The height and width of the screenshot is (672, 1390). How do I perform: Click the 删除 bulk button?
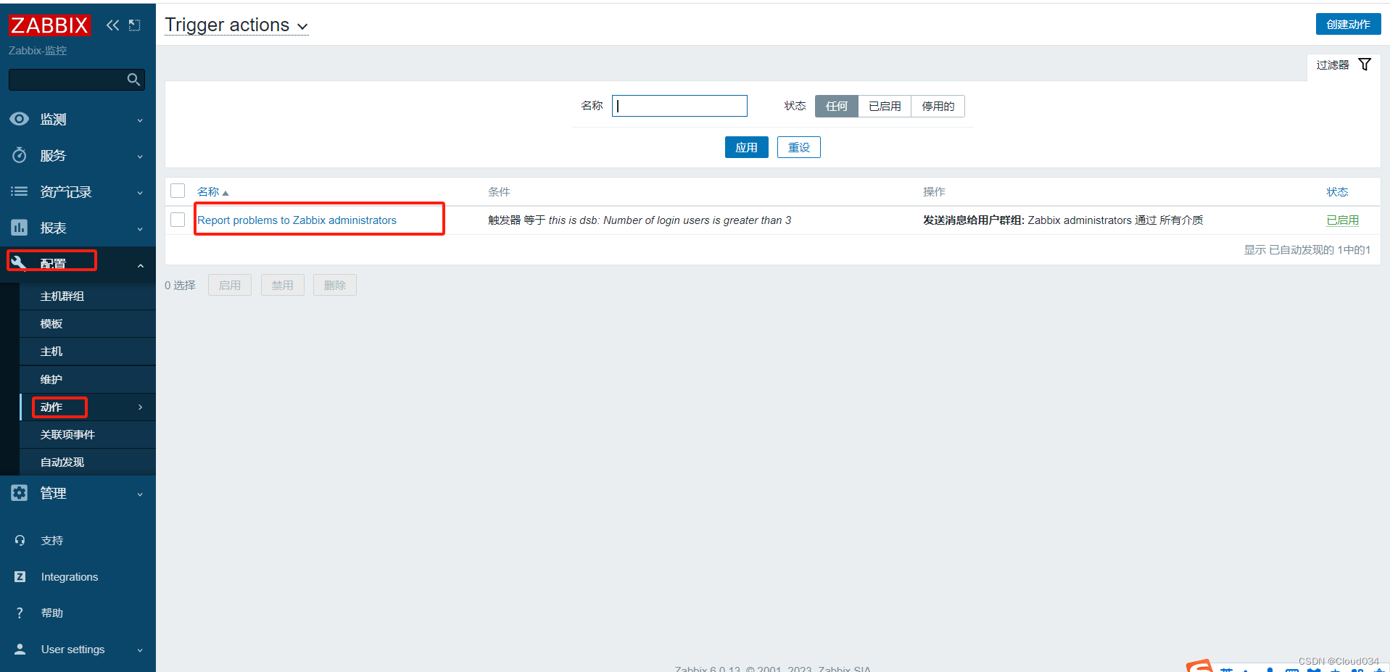(x=334, y=285)
